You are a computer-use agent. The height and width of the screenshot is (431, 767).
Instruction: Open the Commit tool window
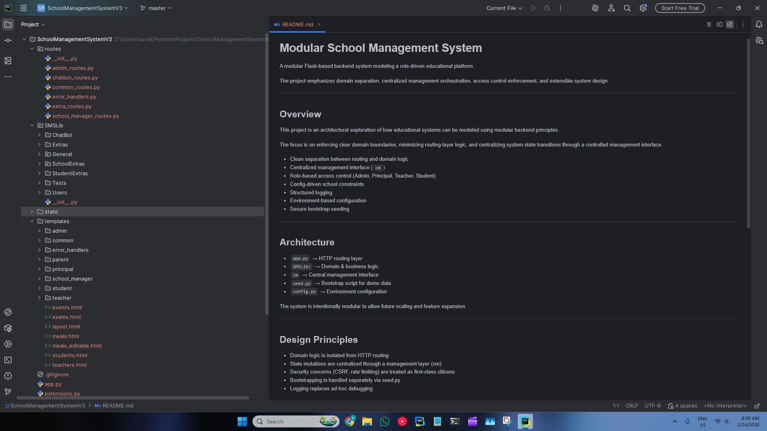pos(8,40)
